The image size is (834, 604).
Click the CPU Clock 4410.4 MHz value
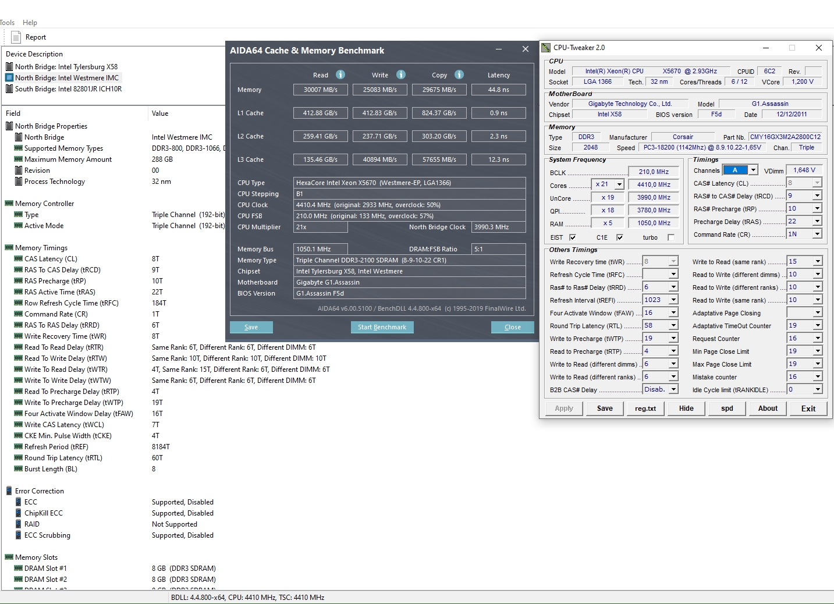[x=410, y=205]
